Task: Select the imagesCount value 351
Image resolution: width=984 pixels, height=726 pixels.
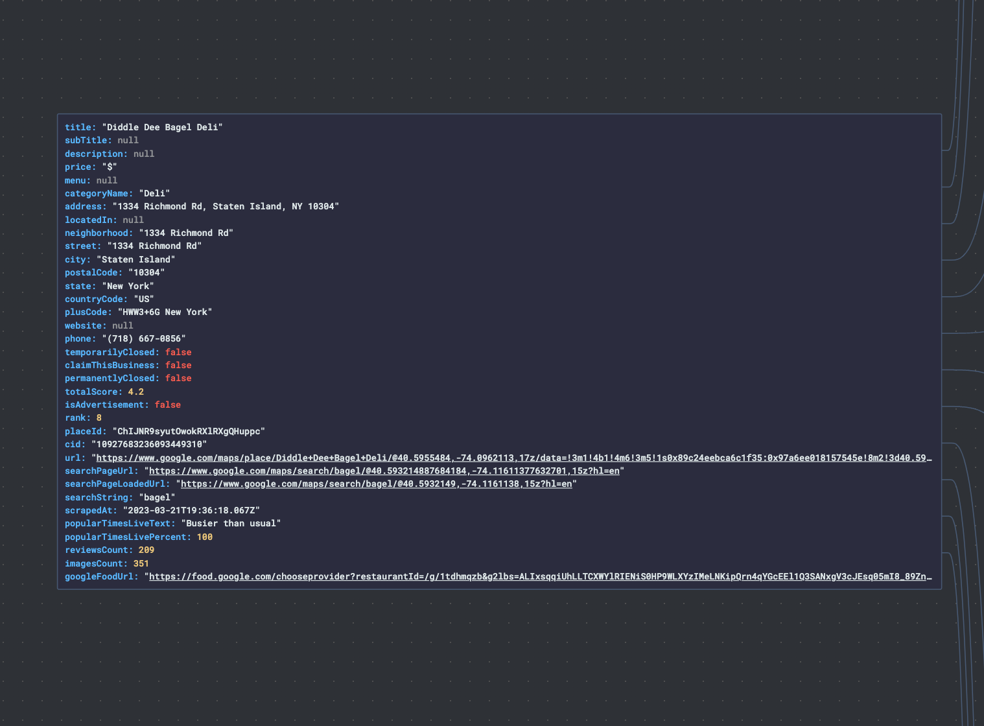Action: [x=141, y=563]
